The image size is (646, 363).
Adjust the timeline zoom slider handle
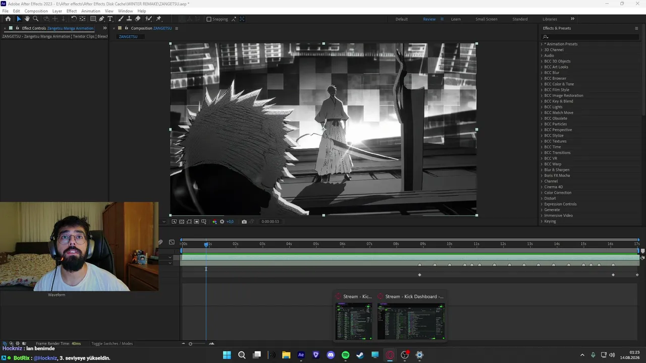[x=190, y=344]
